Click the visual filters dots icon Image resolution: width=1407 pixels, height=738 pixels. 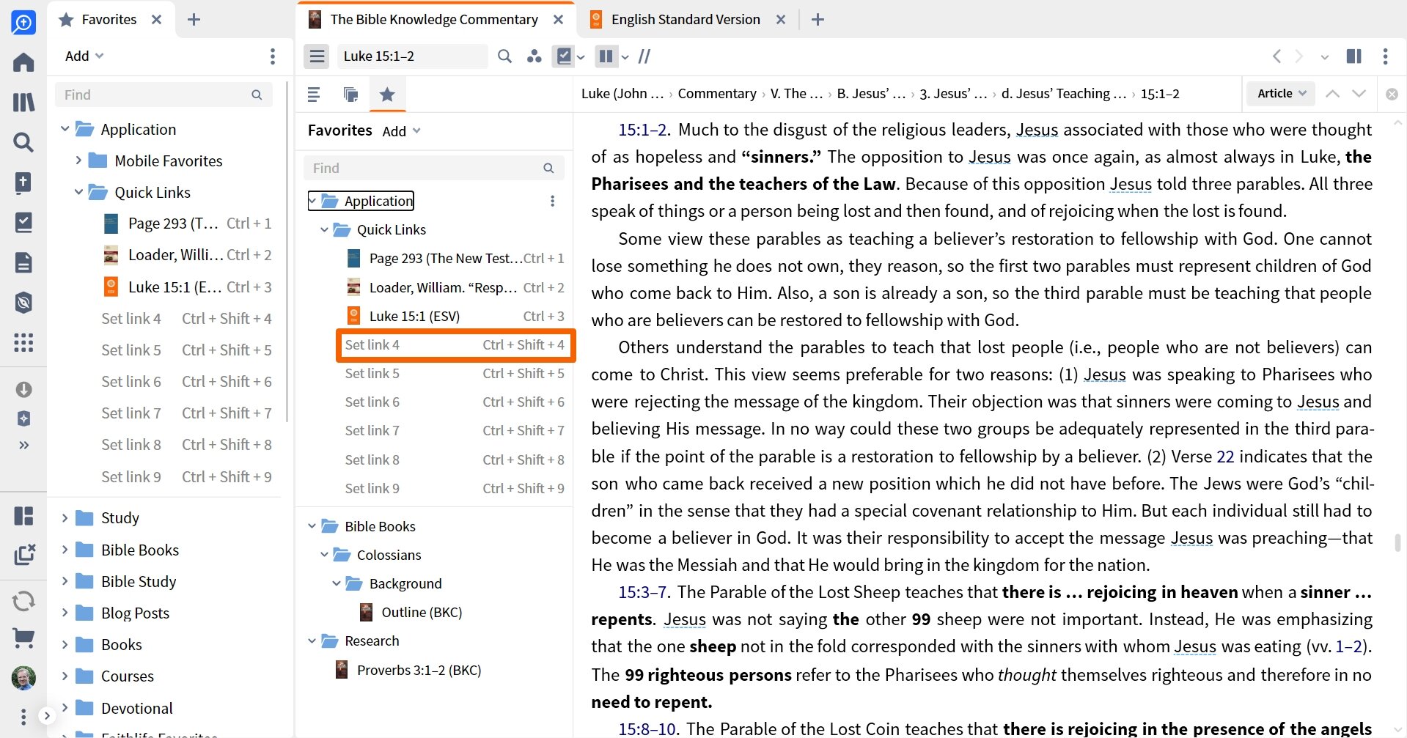pos(534,56)
